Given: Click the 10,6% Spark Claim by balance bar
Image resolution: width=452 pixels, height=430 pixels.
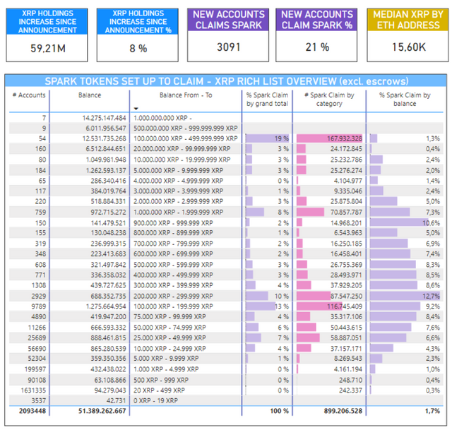Looking at the screenshot, I should (x=399, y=223).
